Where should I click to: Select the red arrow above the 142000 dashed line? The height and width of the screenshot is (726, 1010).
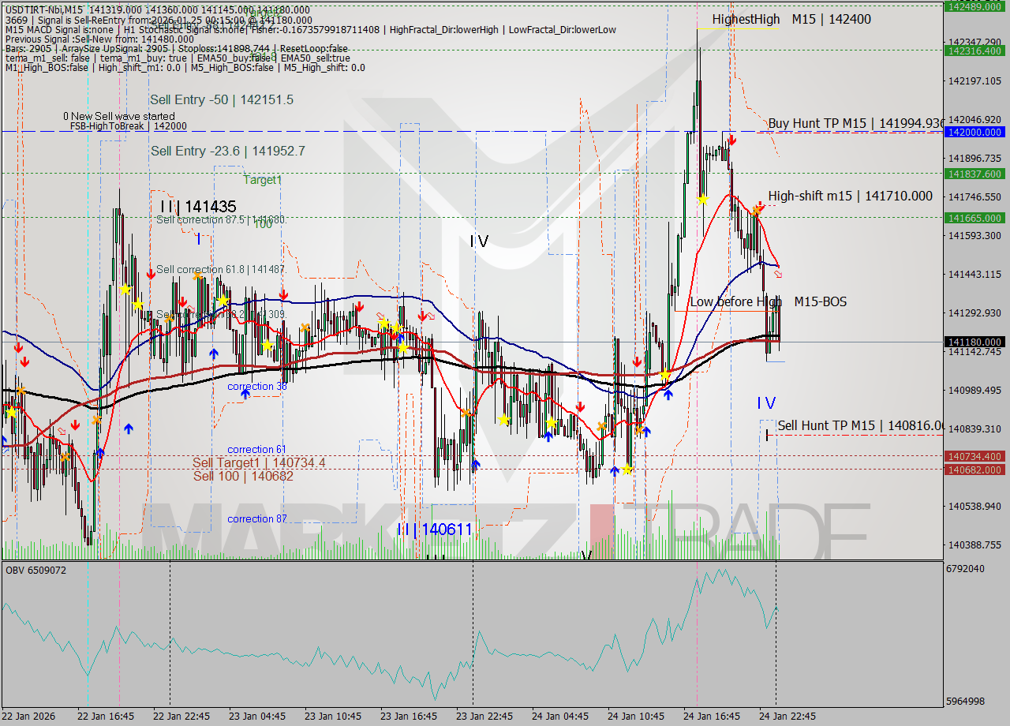732,140
